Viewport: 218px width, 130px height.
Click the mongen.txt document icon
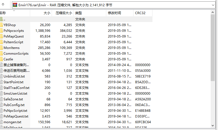click(x=1, y=122)
